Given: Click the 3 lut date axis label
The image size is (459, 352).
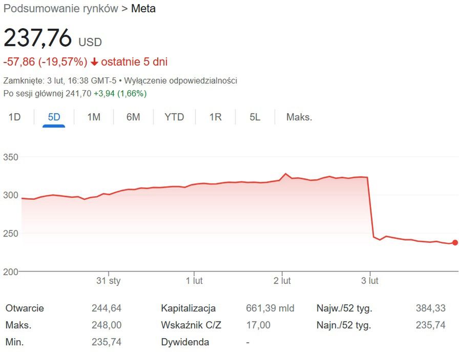Looking at the screenshot, I should (x=370, y=281).
